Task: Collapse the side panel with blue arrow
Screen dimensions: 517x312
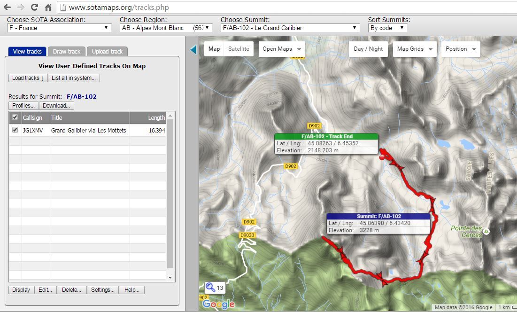Action: (x=193, y=49)
